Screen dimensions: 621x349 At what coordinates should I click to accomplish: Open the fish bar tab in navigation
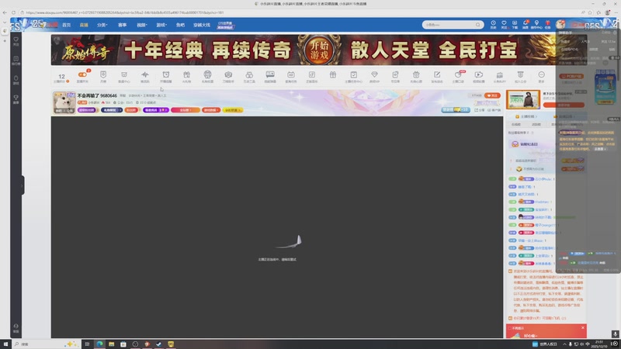tap(180, 25)
